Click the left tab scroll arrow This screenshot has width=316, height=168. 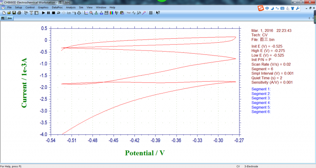pos(309,18)
